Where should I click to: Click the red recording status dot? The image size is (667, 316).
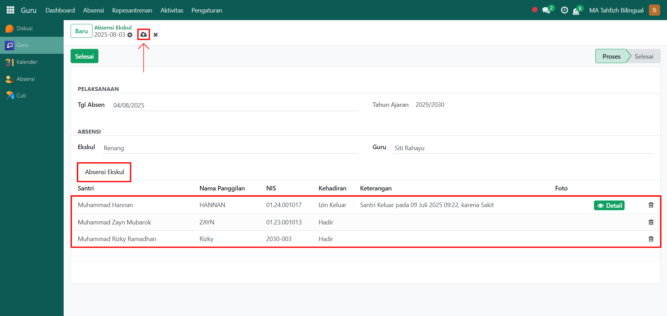coord(535,10)
